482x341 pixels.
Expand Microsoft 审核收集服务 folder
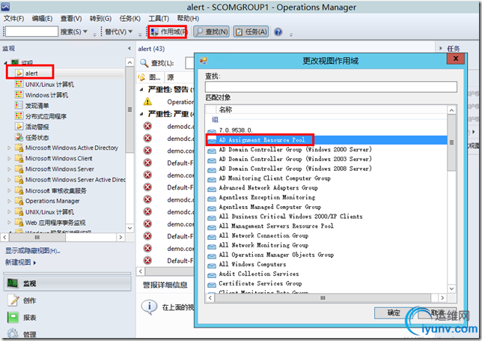[9, 191]
